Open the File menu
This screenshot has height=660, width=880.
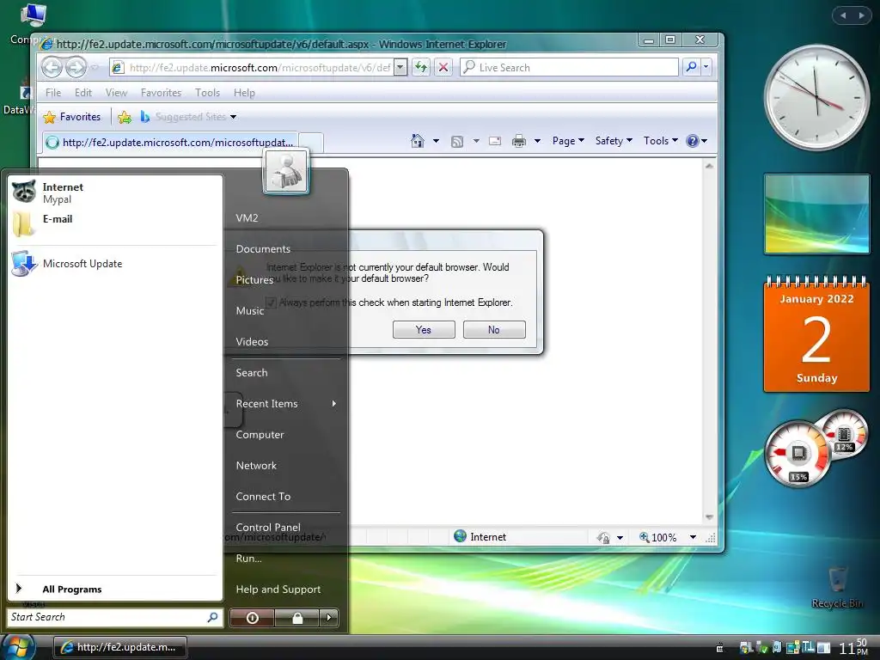point(53,93)
